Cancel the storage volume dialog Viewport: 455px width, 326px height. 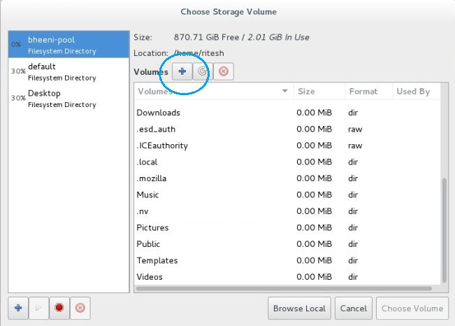tap(354, 308)
